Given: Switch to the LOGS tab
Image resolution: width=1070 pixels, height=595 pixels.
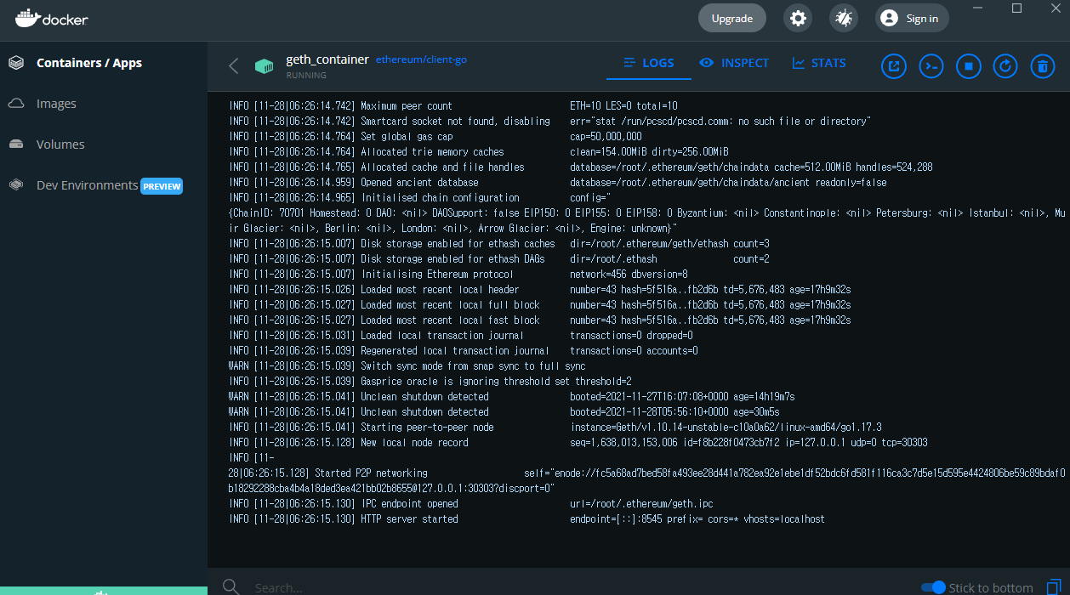Looking at the screenshot, I should [x=649, y=63].
